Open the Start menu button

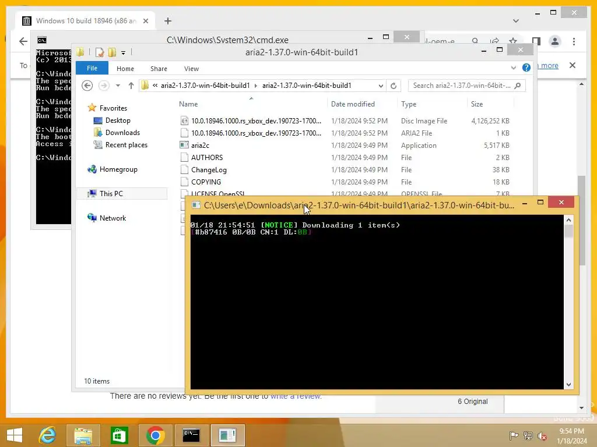[15, 435]
